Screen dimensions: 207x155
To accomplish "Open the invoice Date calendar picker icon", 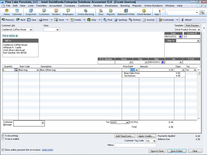I will 181,36.
